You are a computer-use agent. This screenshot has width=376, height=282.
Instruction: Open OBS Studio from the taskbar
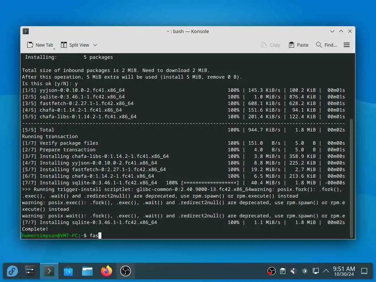point(126,271)
